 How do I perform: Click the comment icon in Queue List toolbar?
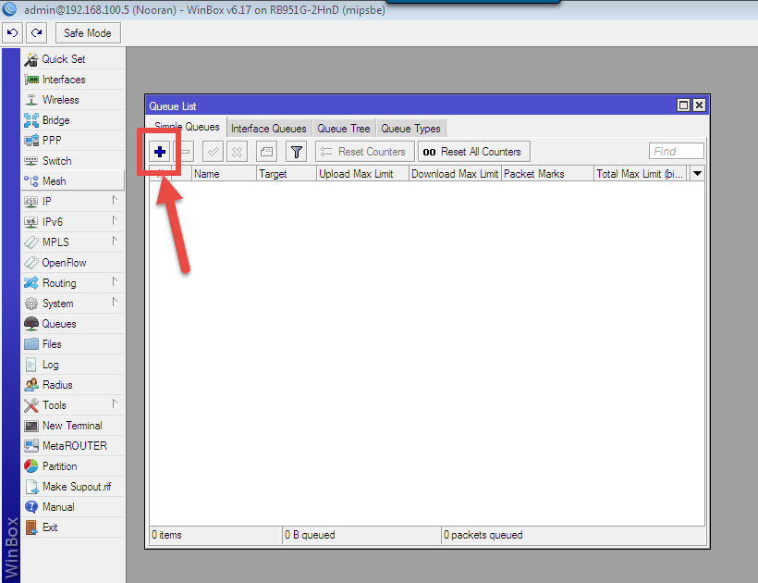[265, 152]
